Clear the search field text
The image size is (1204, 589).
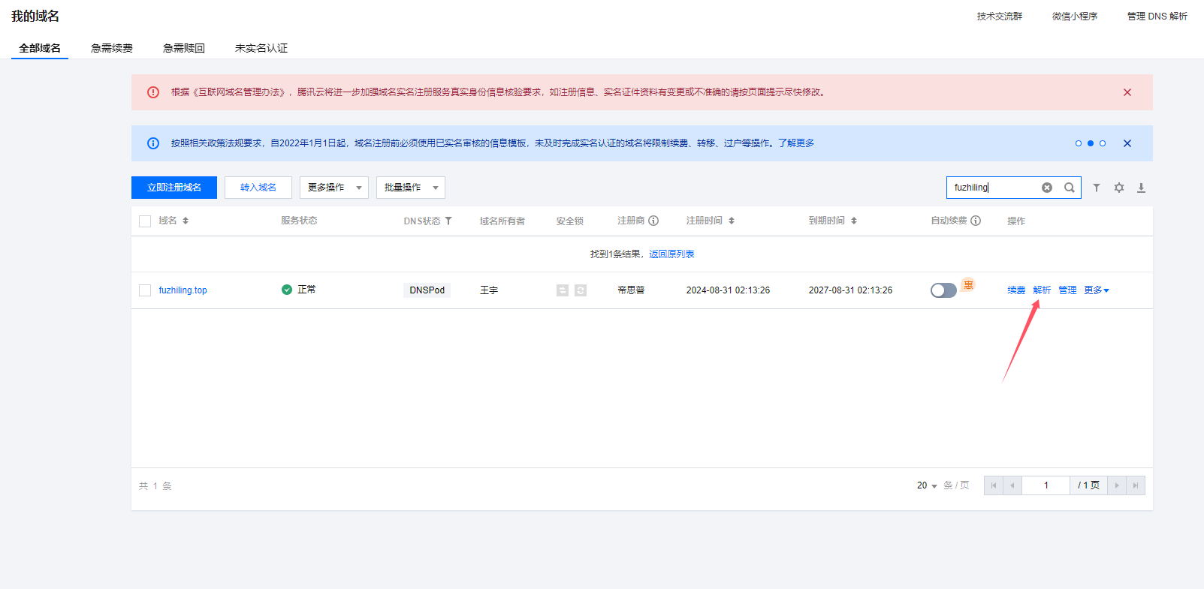click(1046, 188)
